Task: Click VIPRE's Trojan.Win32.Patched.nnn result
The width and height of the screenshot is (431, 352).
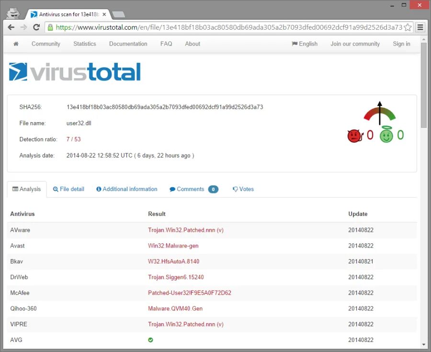Action: click(x=185, y=324)
